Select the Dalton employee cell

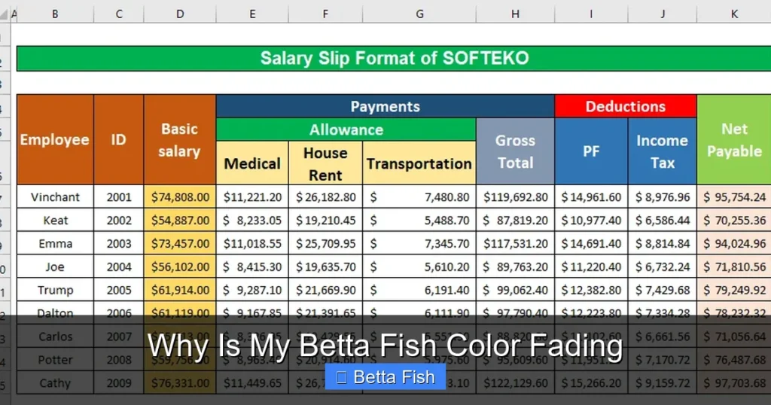(x=55, y=313)
